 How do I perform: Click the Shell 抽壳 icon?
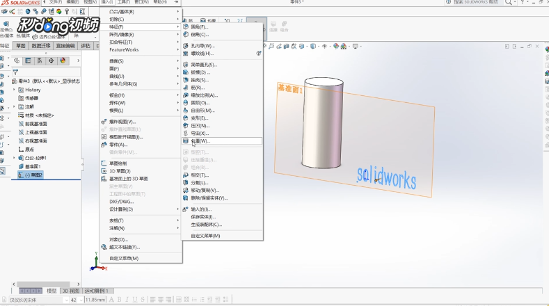point(186,80)
